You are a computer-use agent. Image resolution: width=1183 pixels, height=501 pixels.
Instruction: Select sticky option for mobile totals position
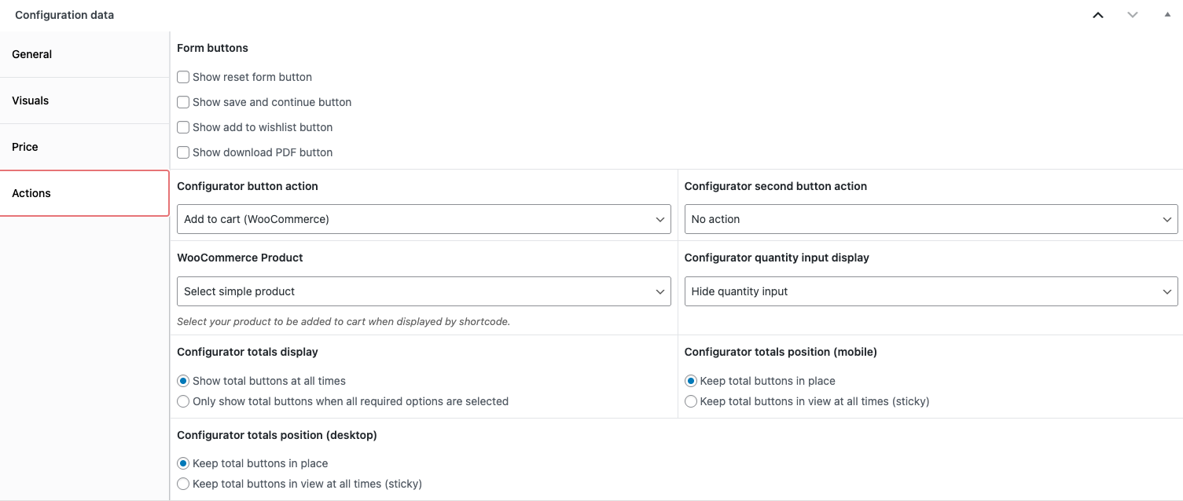coord(691,401)
